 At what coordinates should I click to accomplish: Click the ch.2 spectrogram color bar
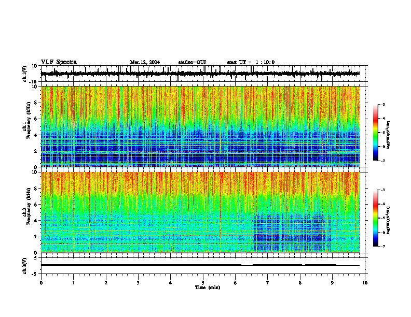point(376,218)
